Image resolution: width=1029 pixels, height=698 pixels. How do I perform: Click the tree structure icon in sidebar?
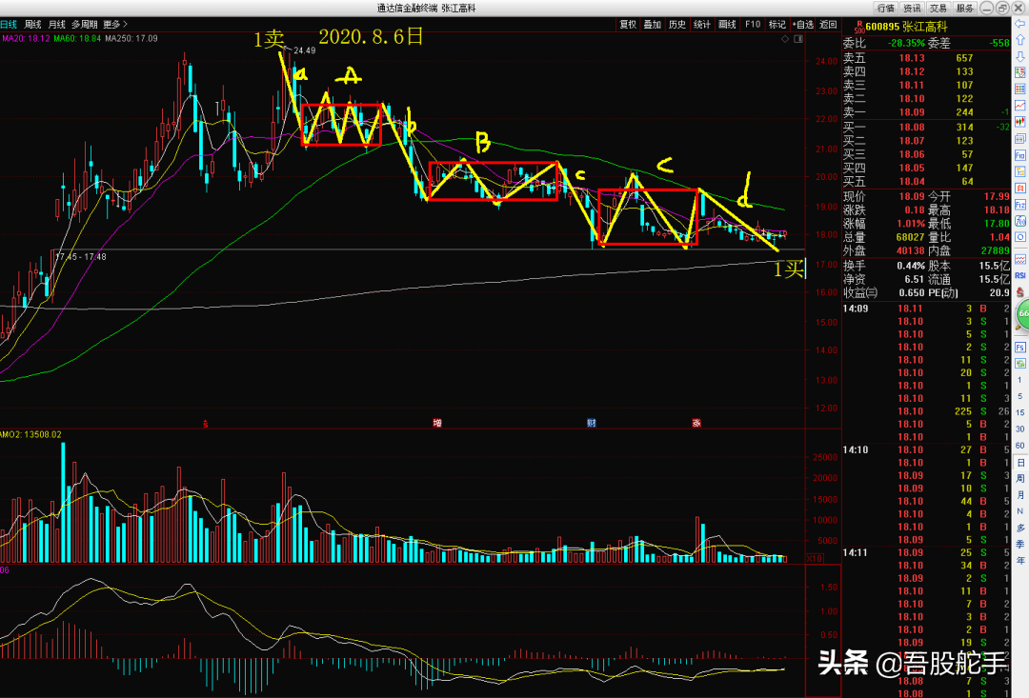pos(1019,171)
